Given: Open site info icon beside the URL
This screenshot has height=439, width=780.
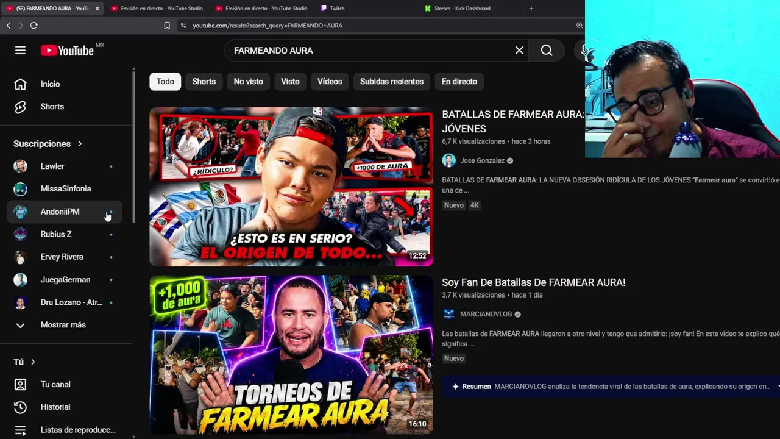Looking at the screenshot, I should 183,26.
